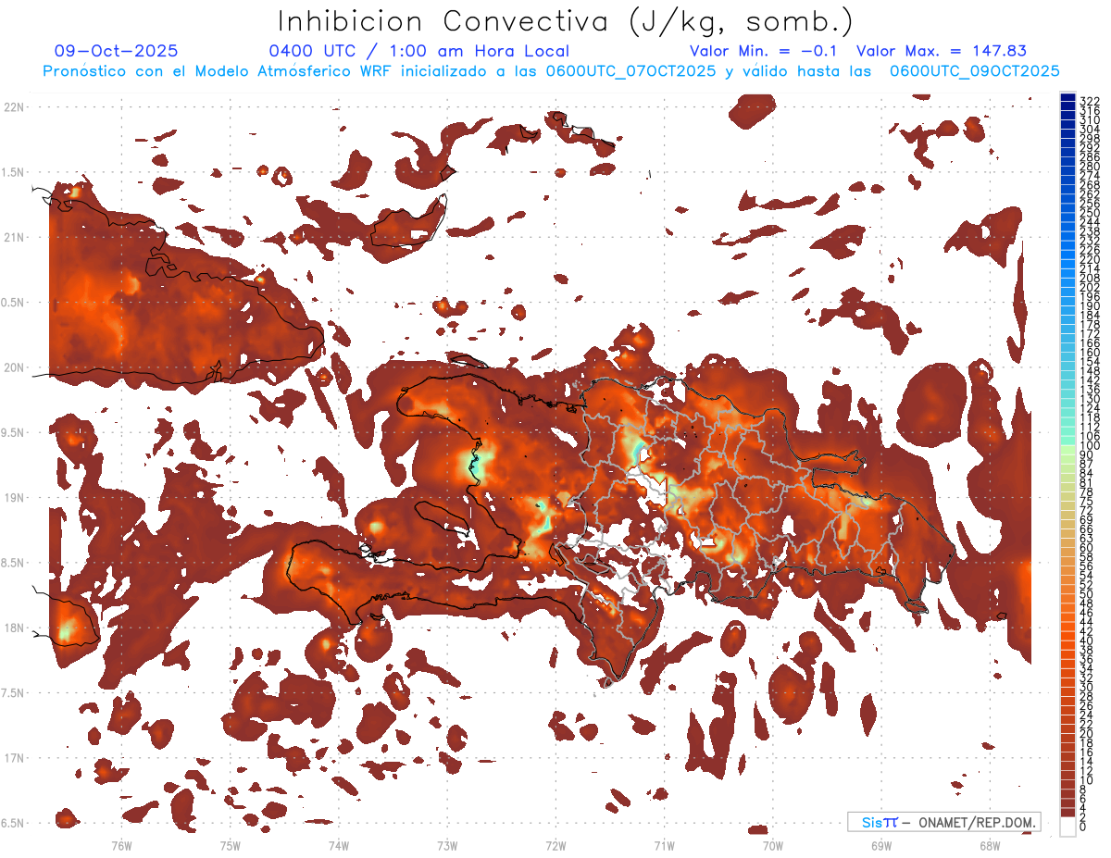Viewport: 1111px width, 858px height.
Task: Click the '69W' longitude label
Action: (880, 845)
